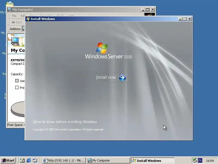The image size is (218, 164).
Task: Click the Address label in My Computer
Action: tap(15, 29)
